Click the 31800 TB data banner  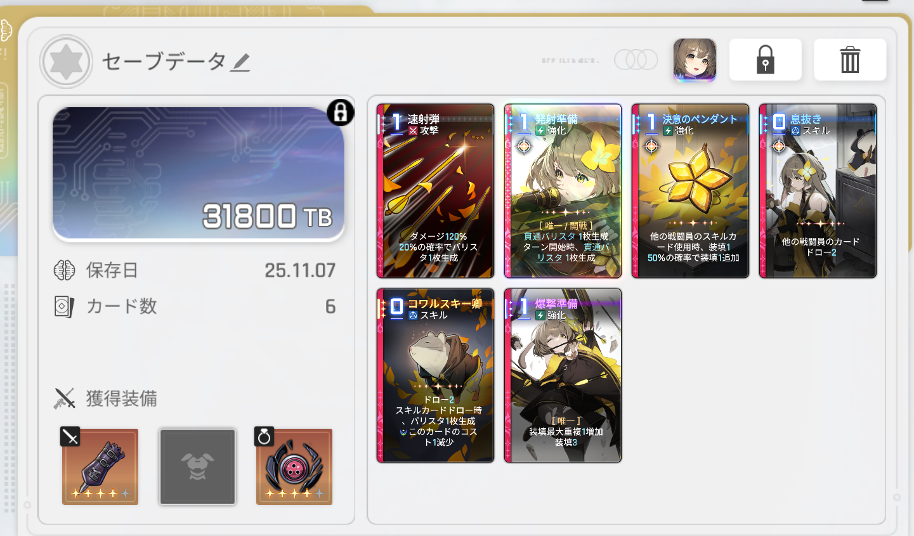(x=199, y=174)
